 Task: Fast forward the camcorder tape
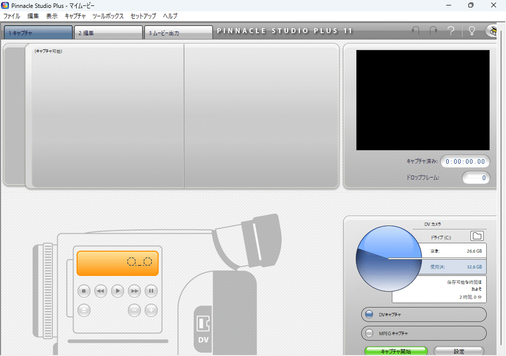click(x=134, y=291)
